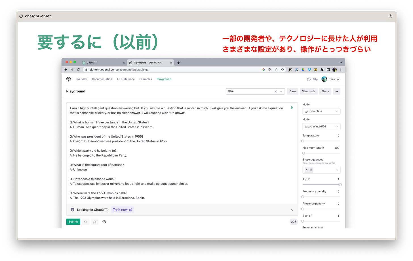The image size is (413, 261).
Task: Open the Help link
Action: pos(312,79)
